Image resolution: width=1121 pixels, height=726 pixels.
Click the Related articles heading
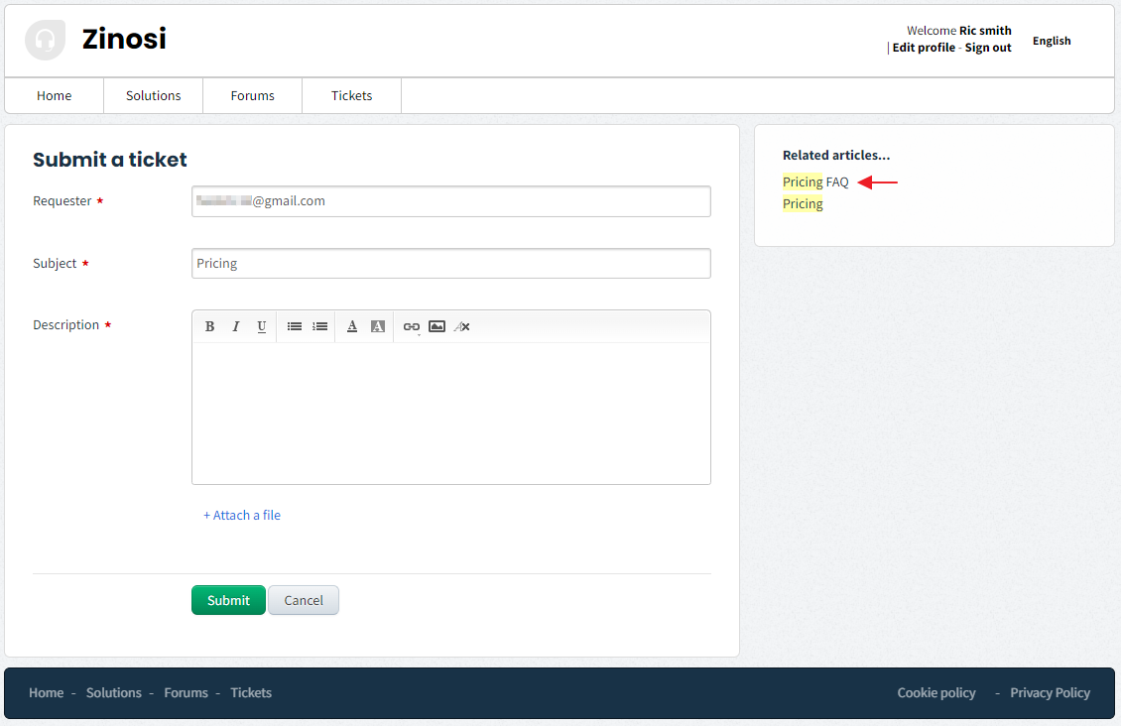click(836, 155)
